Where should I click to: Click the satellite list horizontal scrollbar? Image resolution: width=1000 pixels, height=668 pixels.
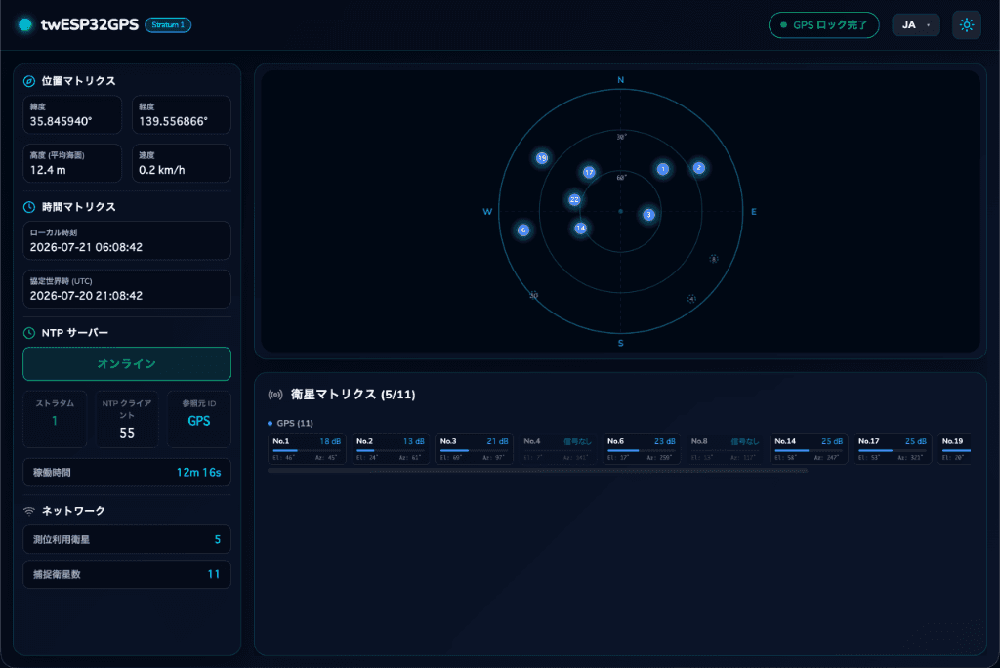click(538, 471)
